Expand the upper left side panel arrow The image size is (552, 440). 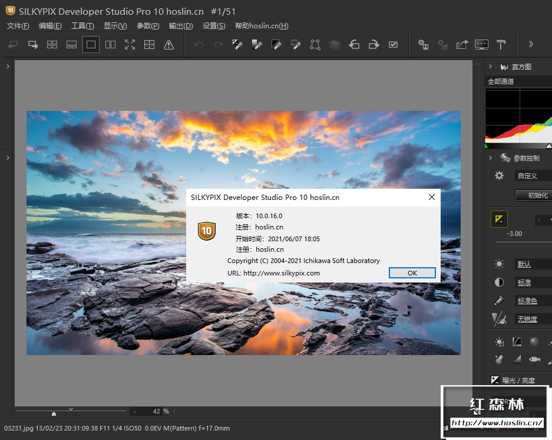pos(8,66)
